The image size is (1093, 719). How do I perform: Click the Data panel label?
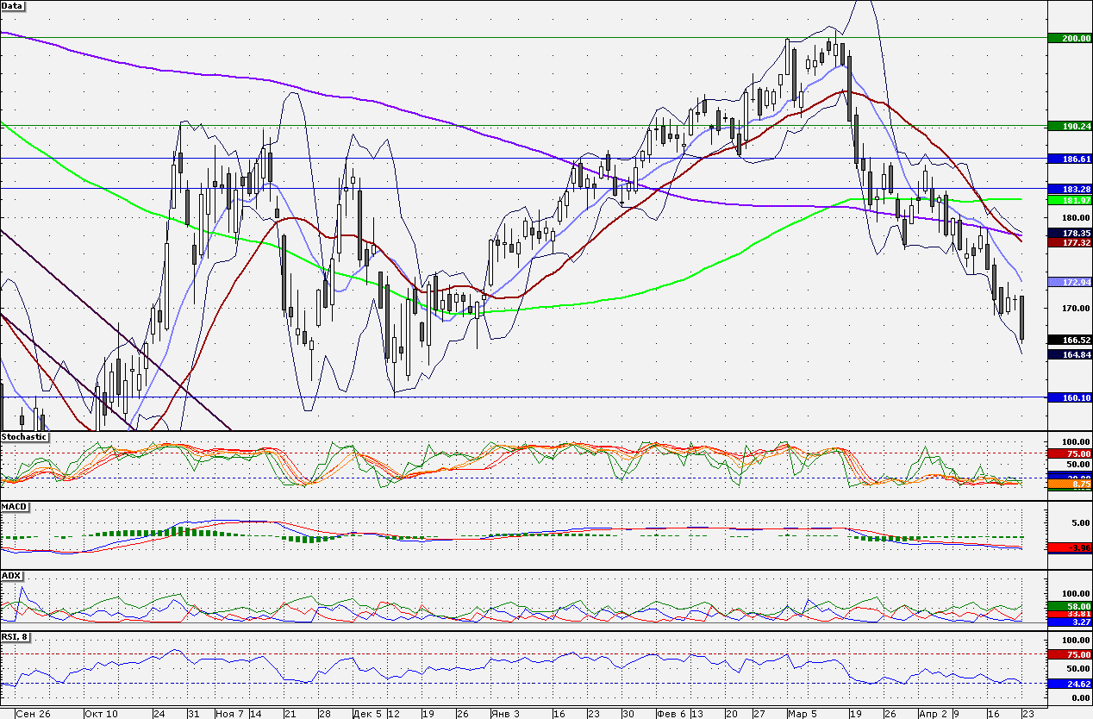(x=13, y=6)
